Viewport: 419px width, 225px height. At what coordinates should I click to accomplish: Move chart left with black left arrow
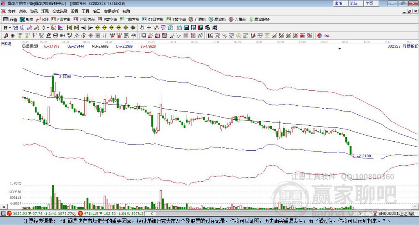click(83, 28)
